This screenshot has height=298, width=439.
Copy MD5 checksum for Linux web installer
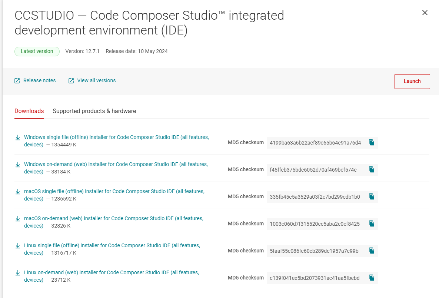point(372,278)
